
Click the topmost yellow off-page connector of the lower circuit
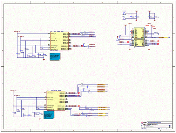pos(101,85)
